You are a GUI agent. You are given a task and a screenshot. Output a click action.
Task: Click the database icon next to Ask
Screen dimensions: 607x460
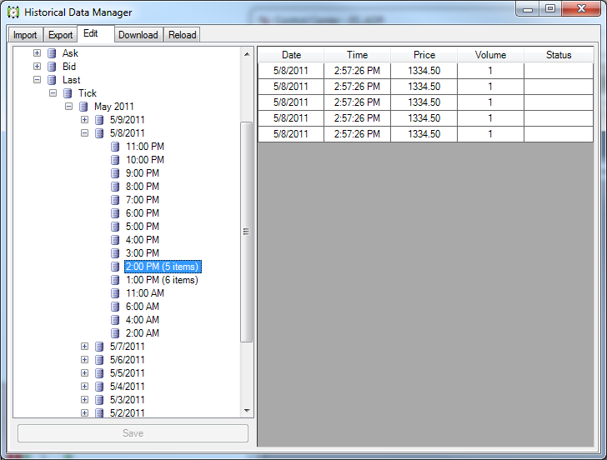(52, 53)
